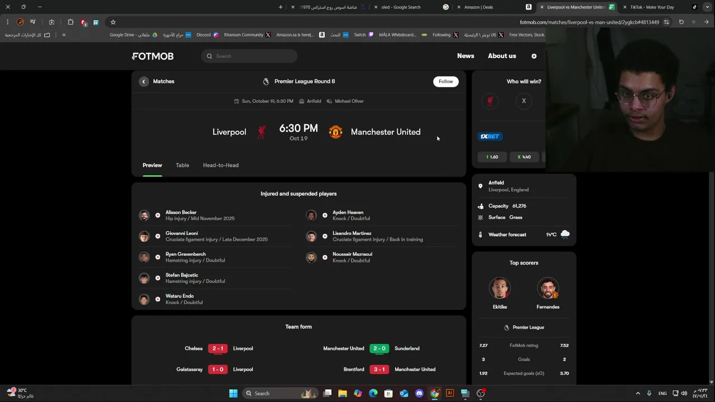Image resolution: width=715 pixels, height=402 pixels.
Task: Click the rain cloud weather icon
Action: [565, 234]
